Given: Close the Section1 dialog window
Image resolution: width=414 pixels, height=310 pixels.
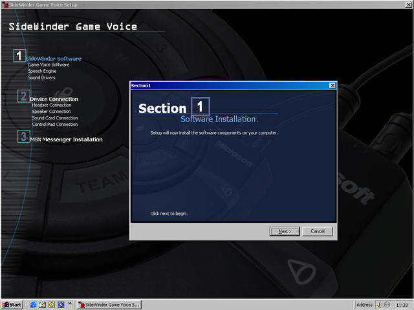Looking at the screenshot, I should (x=332, y=85).
